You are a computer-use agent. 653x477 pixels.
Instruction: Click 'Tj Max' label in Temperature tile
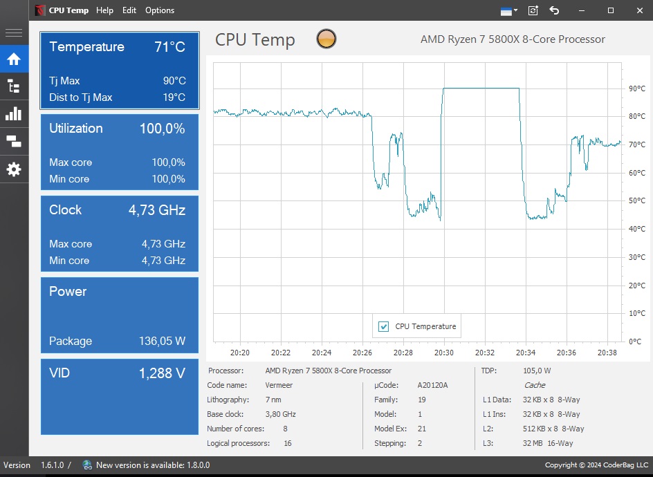coord(64,81)
